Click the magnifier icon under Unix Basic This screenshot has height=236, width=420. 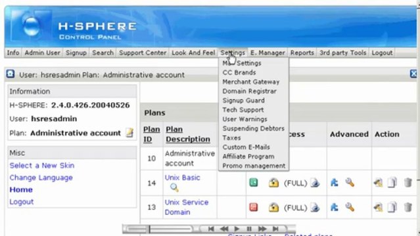[x=174, y=188]
